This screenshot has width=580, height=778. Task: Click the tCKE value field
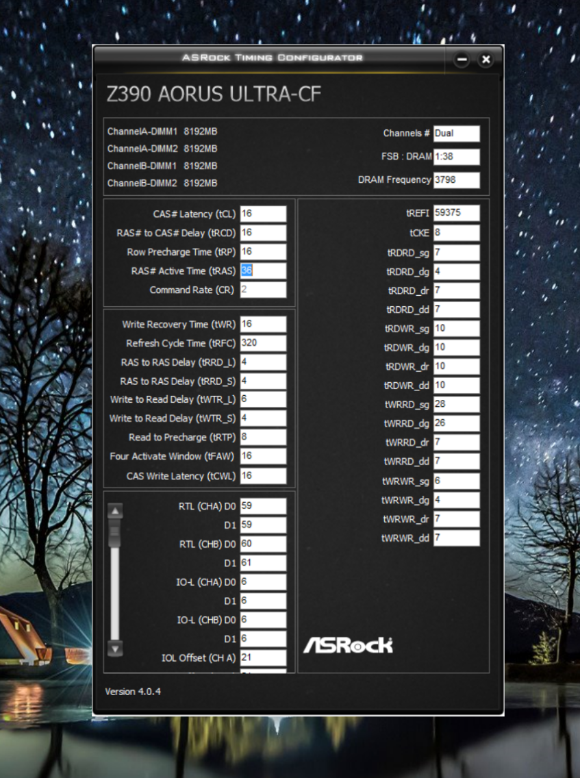point(457,233)
